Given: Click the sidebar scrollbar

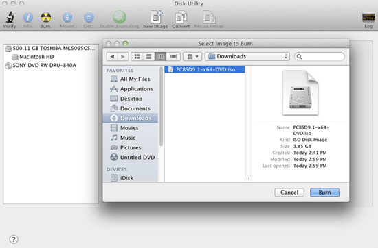Looking at the screenshot, I should pyautogui.click(x=161, y=107).
